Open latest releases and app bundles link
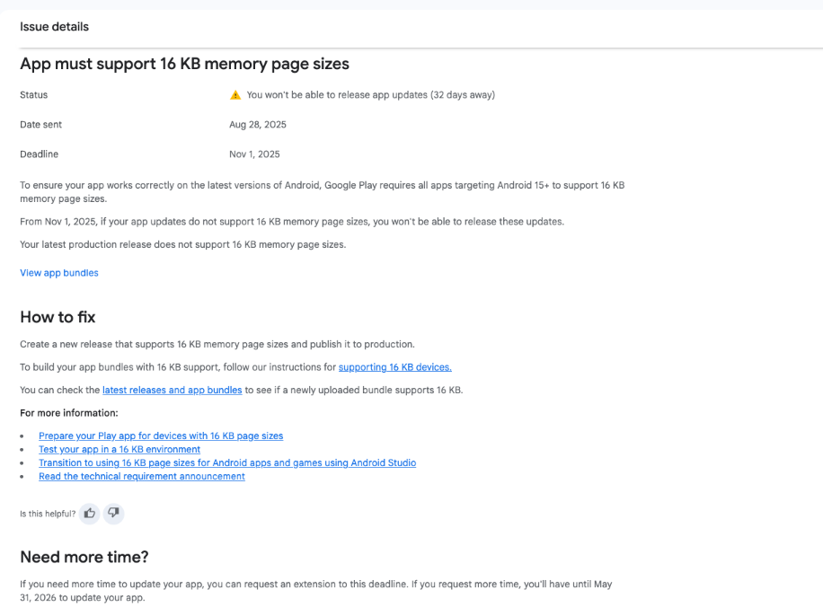This screenshot has width=823, height=607. [172, 390]
